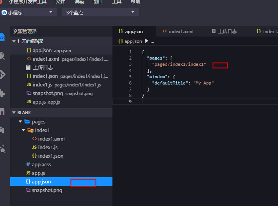Switch to the app.json editor tab

[134, 31]
